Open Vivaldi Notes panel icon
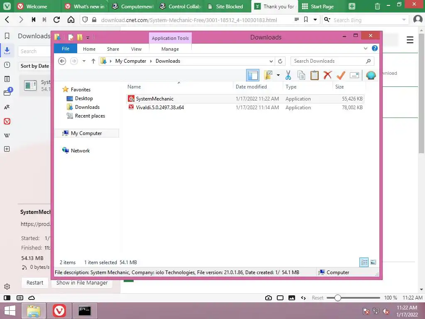The image size is (425, 319). coord(7,79)
